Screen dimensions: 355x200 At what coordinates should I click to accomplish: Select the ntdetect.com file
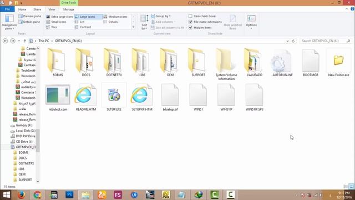[x=58, y=97]
